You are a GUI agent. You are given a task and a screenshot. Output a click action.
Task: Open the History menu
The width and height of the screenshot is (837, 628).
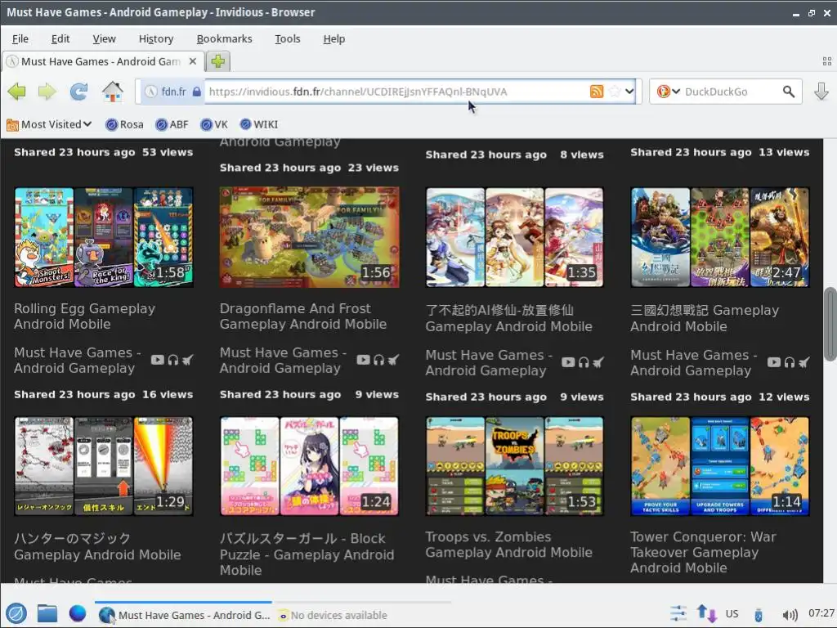[156, 39]
